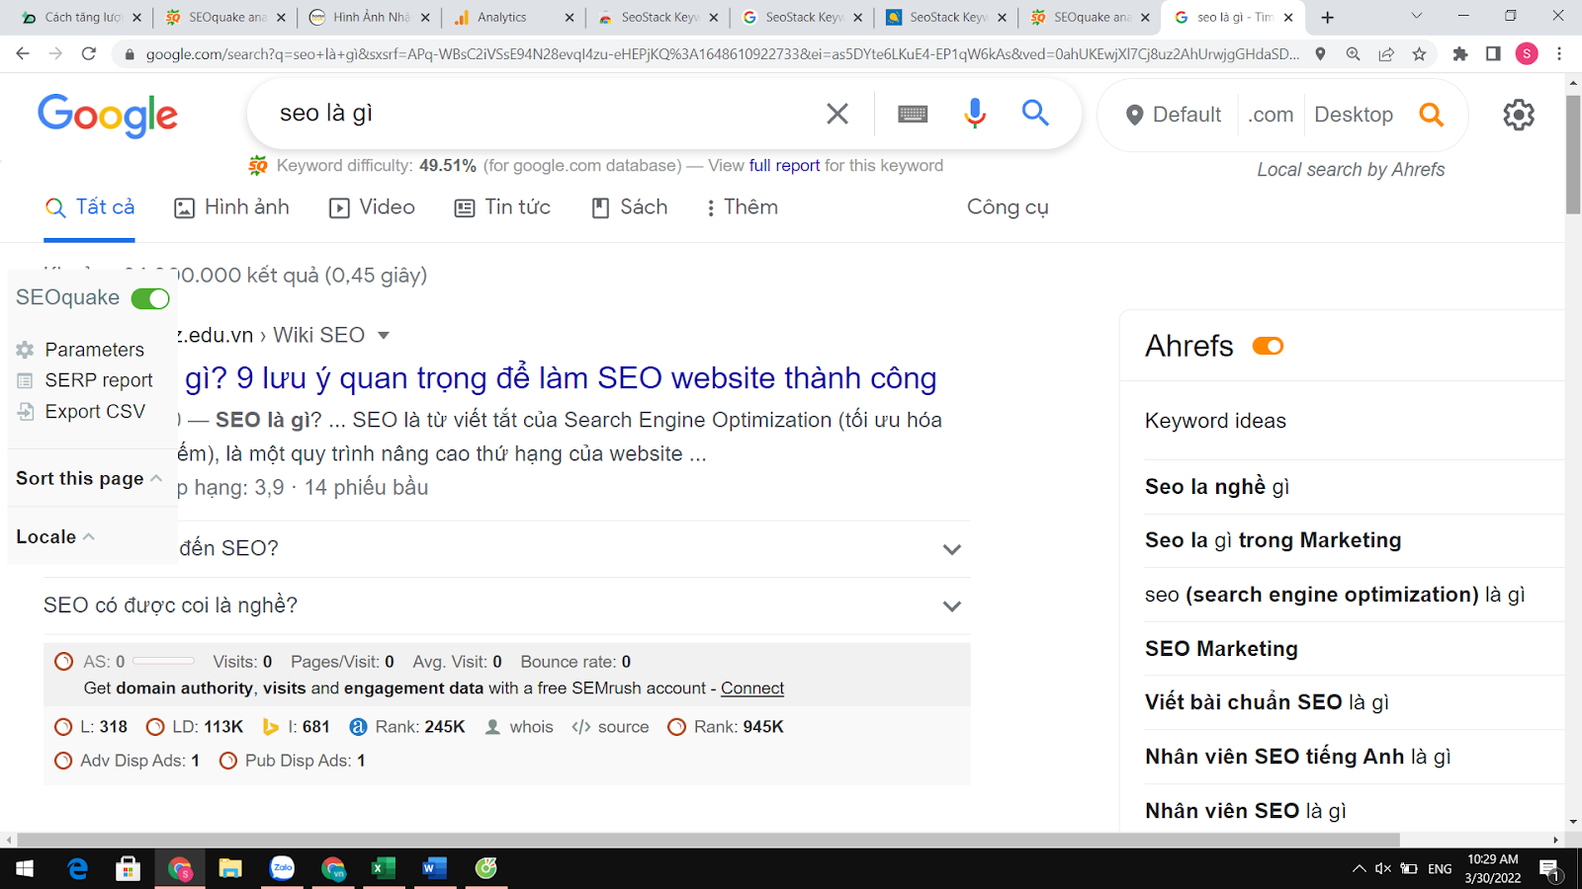Clear the search box with the X icon
This screenshot has height=889, width=1582.
(x=837, y=114)
